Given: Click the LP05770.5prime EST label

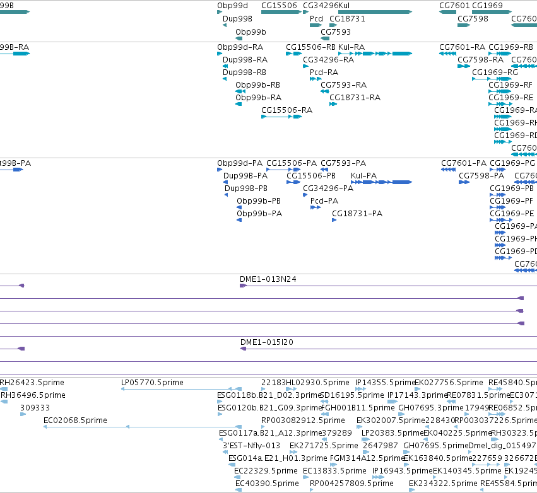Looking at the screenshot, I should (x=152, y=383).
